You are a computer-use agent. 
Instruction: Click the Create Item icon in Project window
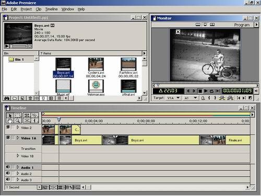(x=22, y=98)
